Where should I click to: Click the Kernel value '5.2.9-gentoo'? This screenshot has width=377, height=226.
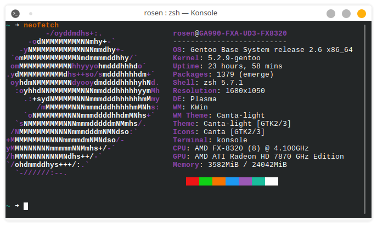(234, 58)
